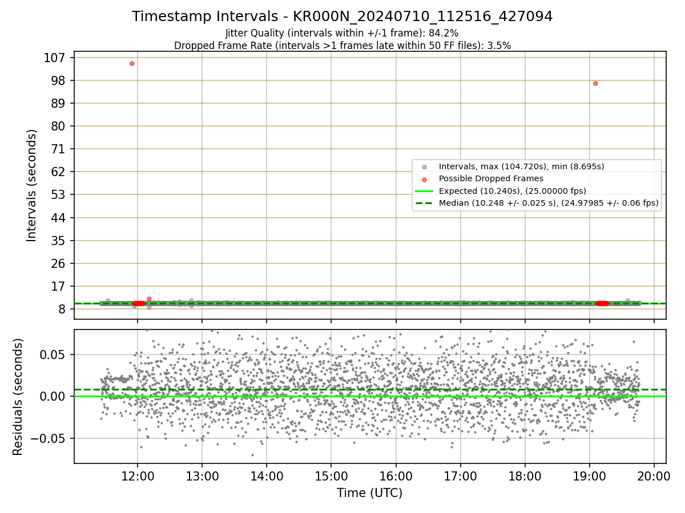Click x-axis tick label "20:00"
The height and width of the screenshot is (513, 685).
pyautogui.click(x=654, y=475)
